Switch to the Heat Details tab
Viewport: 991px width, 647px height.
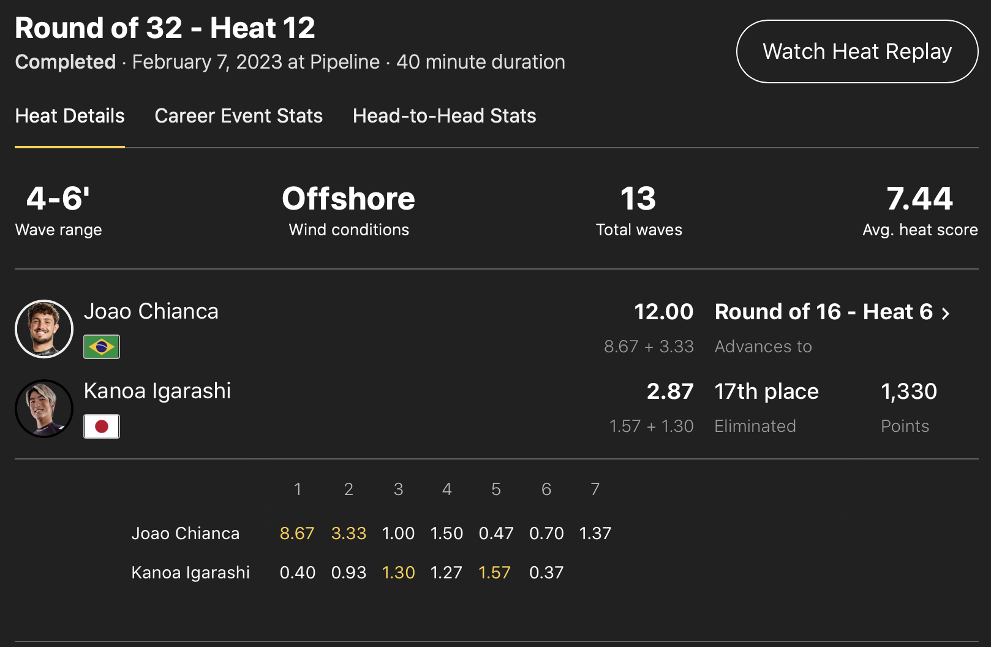(x=70, y=116)
